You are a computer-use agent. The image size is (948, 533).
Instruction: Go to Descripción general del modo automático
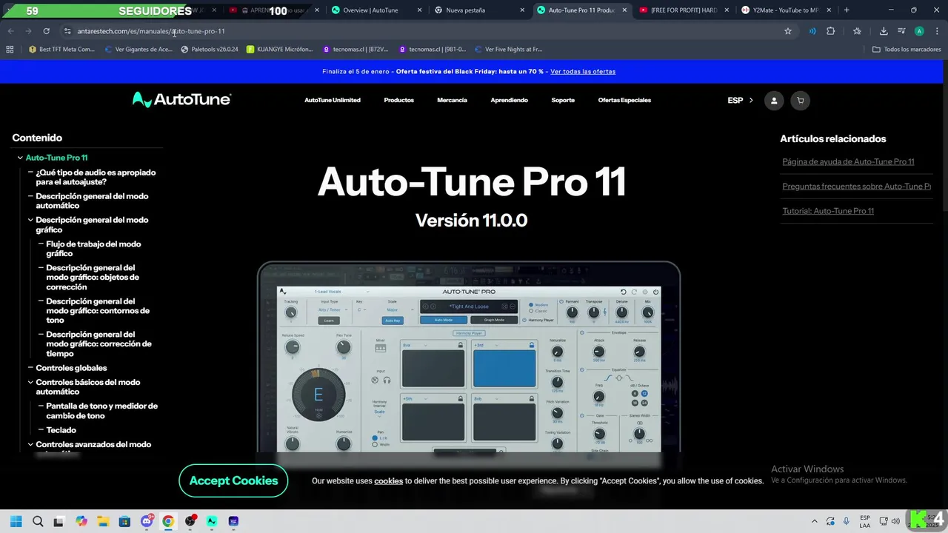92,201
